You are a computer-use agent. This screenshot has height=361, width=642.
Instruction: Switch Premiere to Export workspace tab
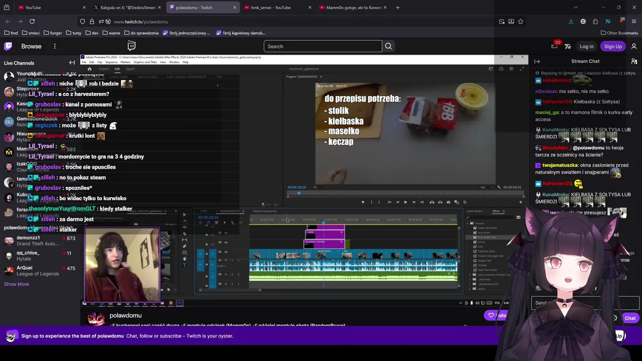point(130,69)
